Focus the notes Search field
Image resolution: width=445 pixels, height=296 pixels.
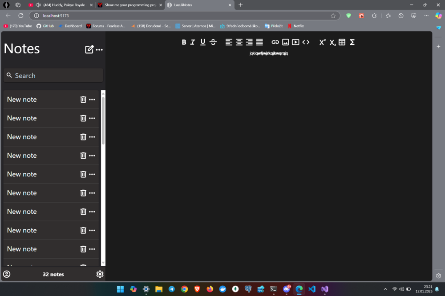[x=53, y=76]
